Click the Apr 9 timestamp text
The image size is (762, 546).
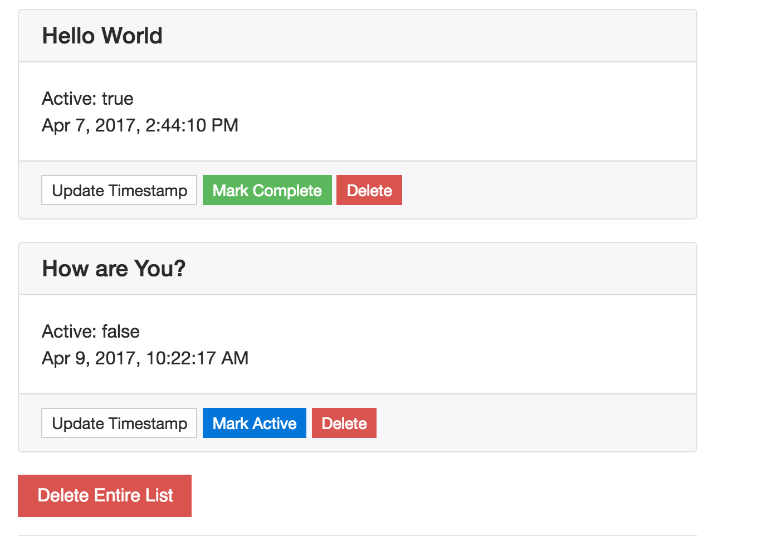[144, 358]
